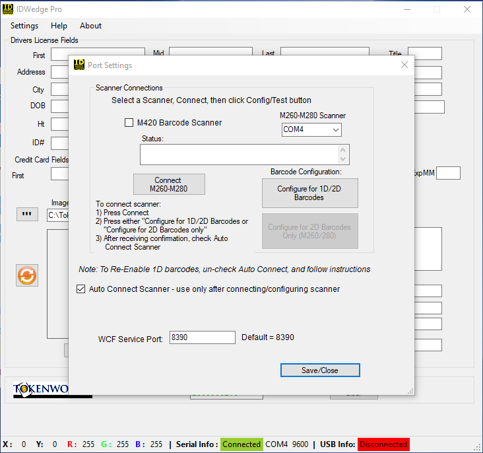The width and height of the screenshot is (483, 453).
Task: Check the M420 Barcode Scanner checkbox
Action: pos(129,122)
